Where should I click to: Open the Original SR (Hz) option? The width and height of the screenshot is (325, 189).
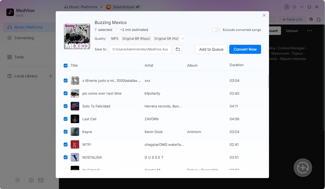click(166, 39)
